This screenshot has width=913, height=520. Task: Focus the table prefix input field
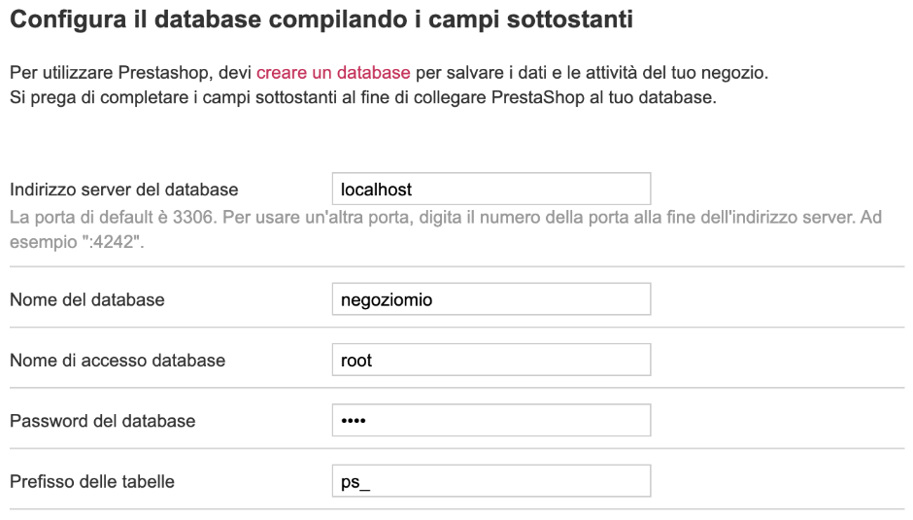(490, 481)
